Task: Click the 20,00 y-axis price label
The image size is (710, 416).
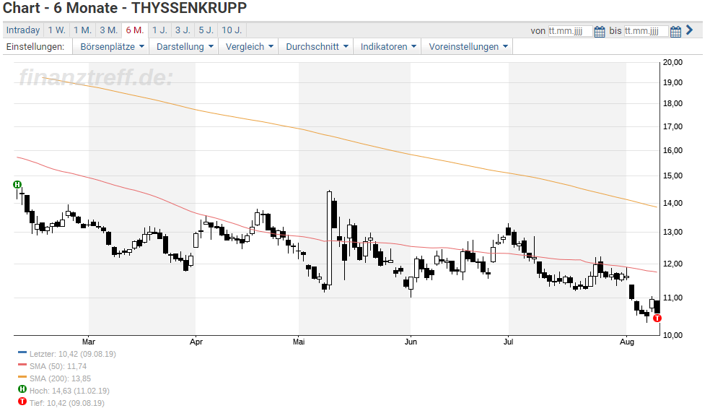Action: click(672, 63)
